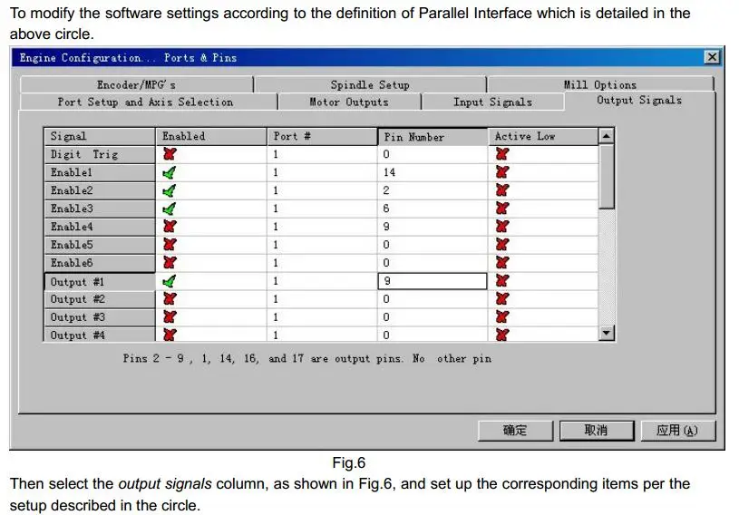Click the Enable4 red X enabled icon
Image resolution: width=739 pixels, height=515 pixels.
[x=170, y=227]
